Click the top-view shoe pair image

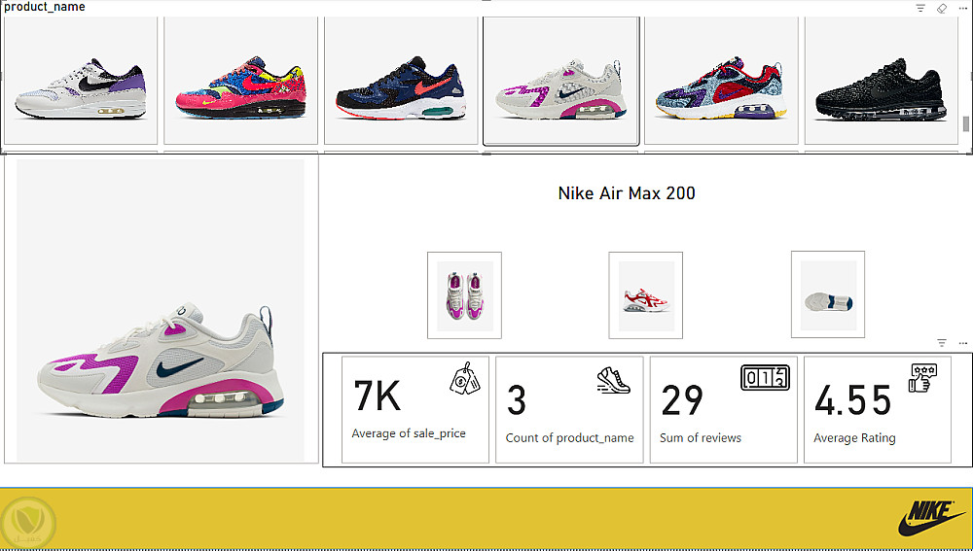(464, 295)
